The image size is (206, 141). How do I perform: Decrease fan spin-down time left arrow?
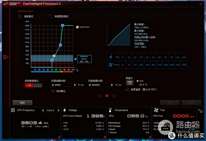(x=90, y=85)
